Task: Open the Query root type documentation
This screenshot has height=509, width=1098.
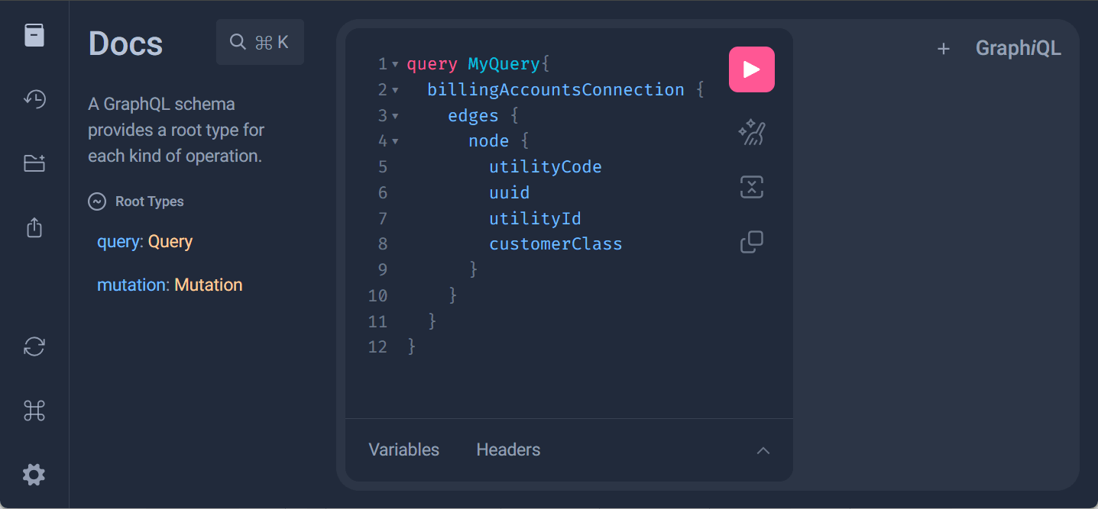Action: [169, 242]
